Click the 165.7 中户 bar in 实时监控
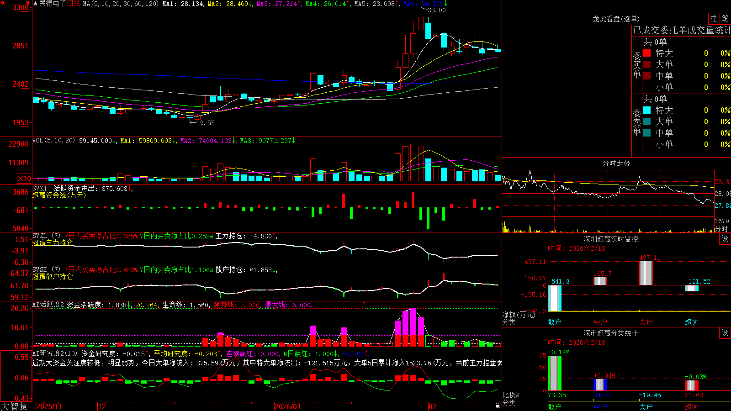 pos(600,281)
